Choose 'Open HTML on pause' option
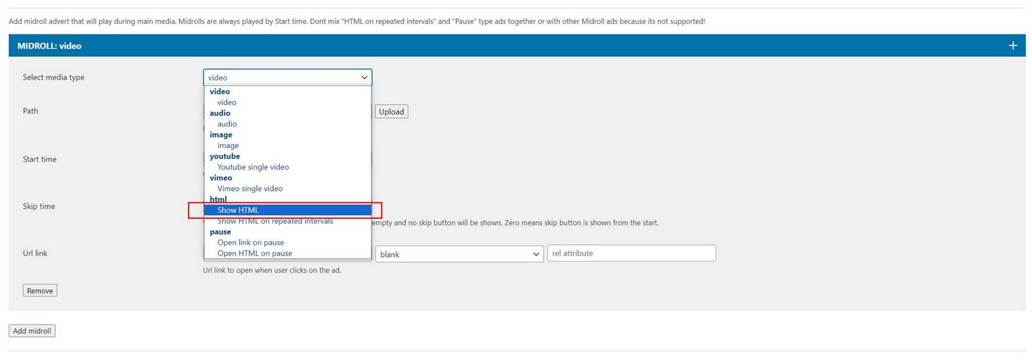Image resolution: width=1032 pixels, height=360 pixels. (x=255, y=254)
